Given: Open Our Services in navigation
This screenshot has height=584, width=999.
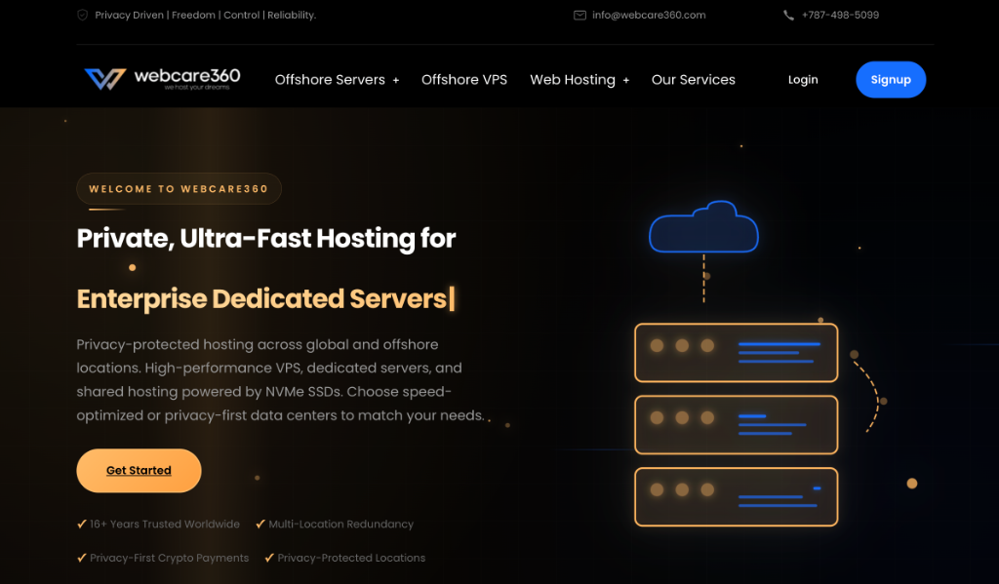Looking at the screenshot, I should (x=694, y=80).
